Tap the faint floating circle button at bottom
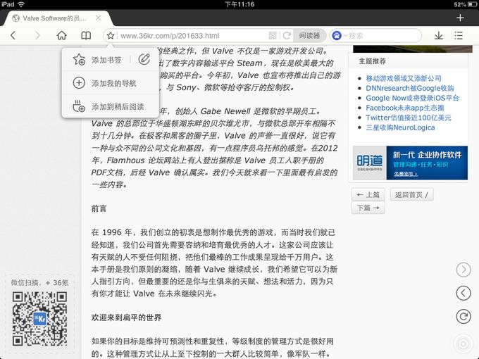Viewport: 479px width, 359px height. click(463, 344)
